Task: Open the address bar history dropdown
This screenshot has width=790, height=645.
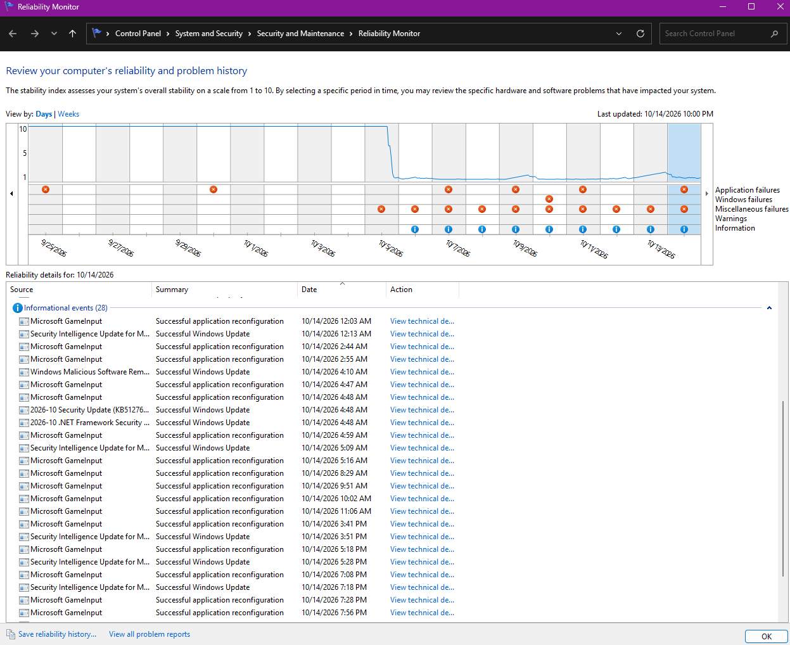Action: (x=619, y=34)
